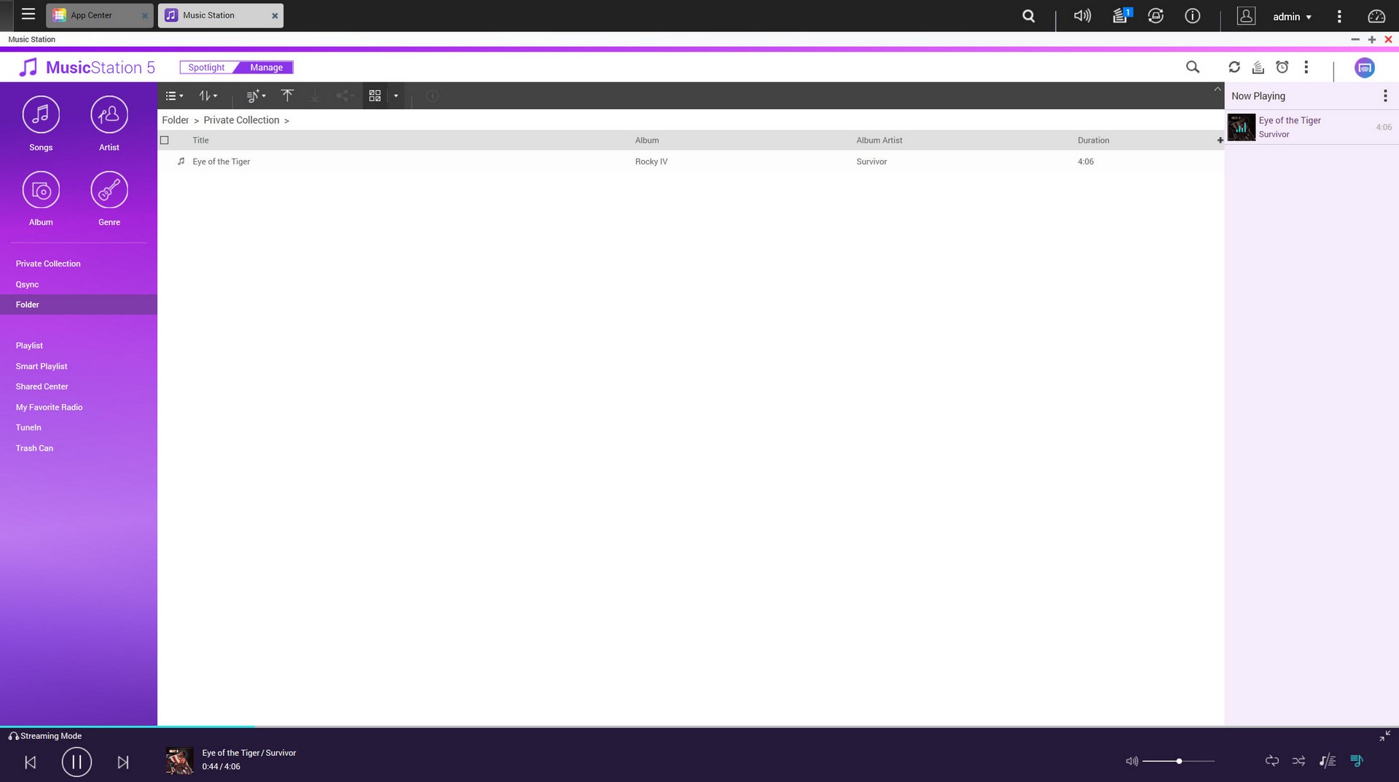Screen dimensions: 1399x782
Task: Switch to Spotlight mode
Action: coord(206,68)
